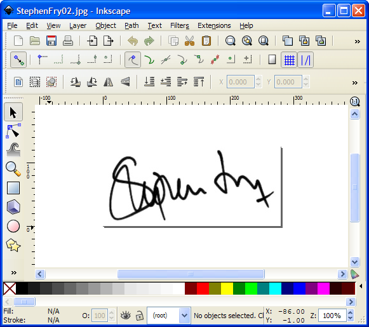Rotate selection 90 degrees counter-clockwise

[x=76, y=82]
